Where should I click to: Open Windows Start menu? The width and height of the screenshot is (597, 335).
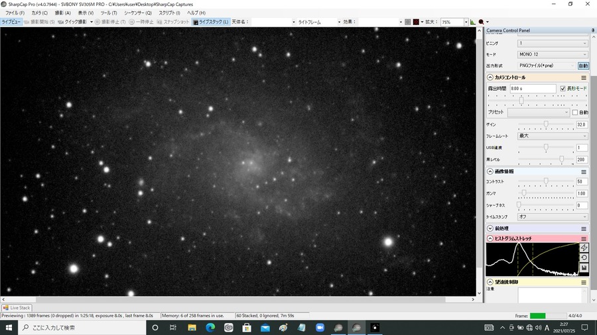pyautogui.click(x=9, y=328)
